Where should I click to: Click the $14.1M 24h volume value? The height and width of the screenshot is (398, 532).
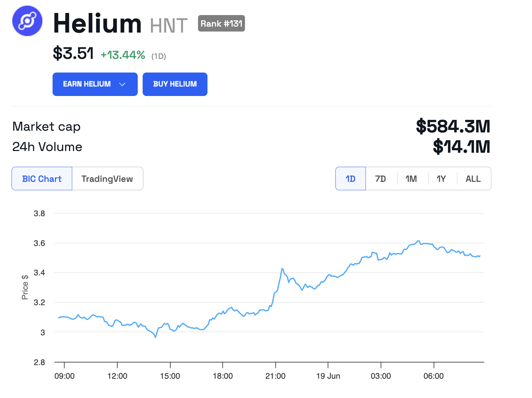click(461, 147)
